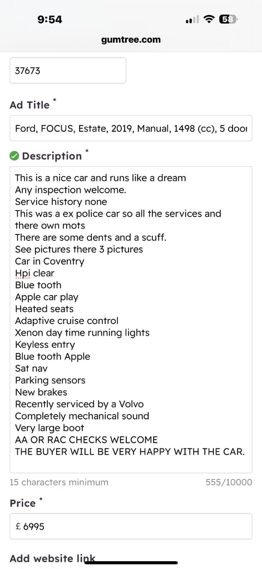Tap the Wi-Fi status icon
This screenshot has width=262, height=569.
209,19
